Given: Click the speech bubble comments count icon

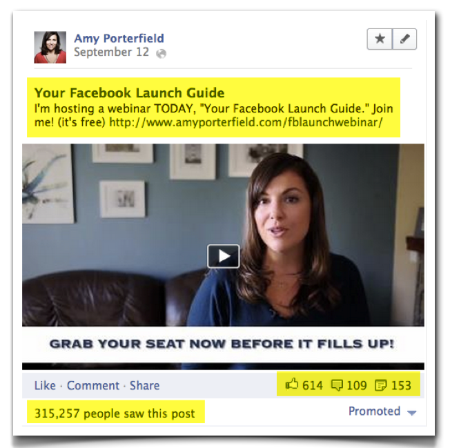Looking at the screenshot, I should [x=337, y=385].
